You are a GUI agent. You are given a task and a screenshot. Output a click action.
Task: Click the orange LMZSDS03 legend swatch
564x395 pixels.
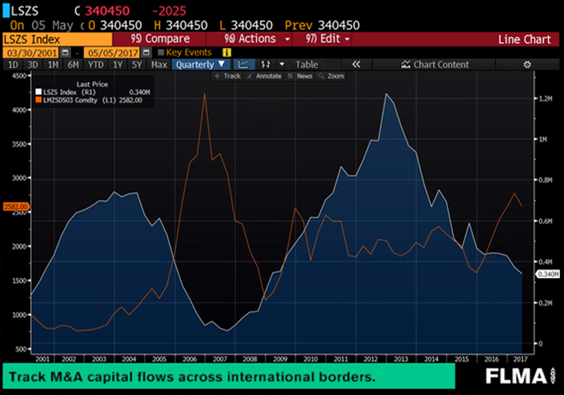pos(39,100)
